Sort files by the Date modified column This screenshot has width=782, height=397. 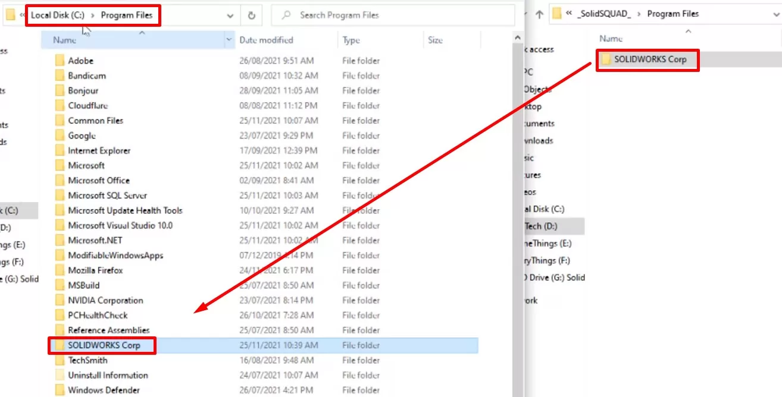pos(279,39)
